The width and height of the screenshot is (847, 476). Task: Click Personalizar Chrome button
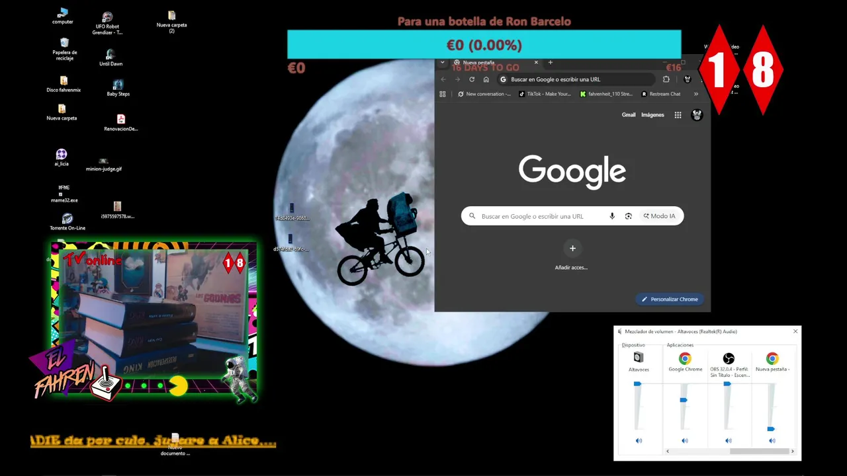tap(670, 299)
